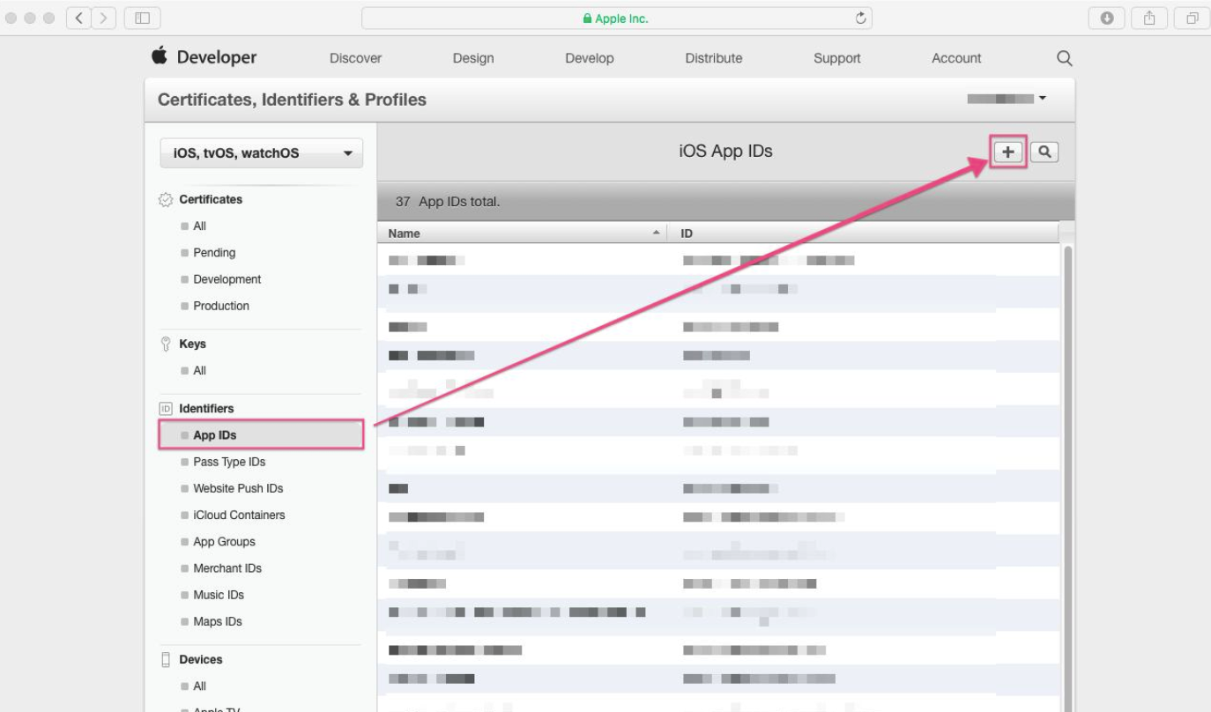Viewport: 1211px width, 712px height.
Task: Open the search icon beside the plus button
Action: (x=1044, y=152)
